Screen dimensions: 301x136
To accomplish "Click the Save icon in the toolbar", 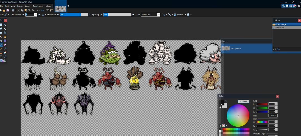I will pos(8,10).
